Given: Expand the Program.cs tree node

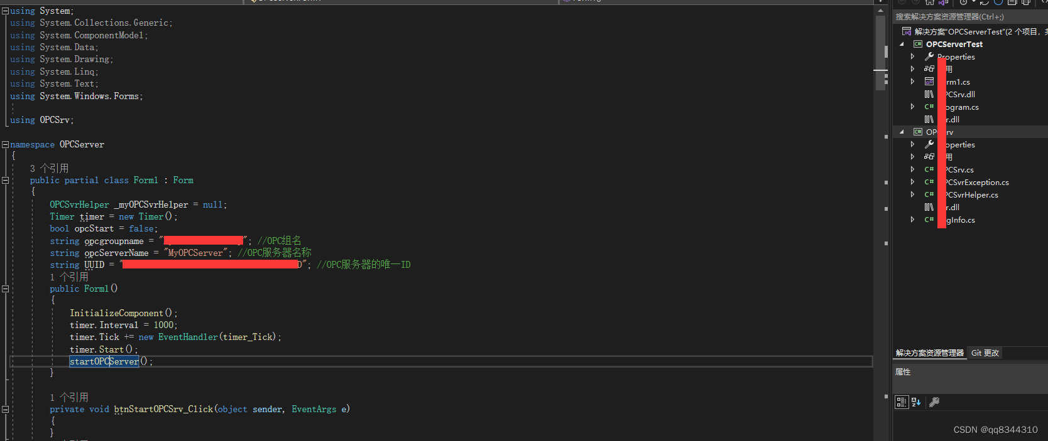Looking at the screenshot, I should [x=913, y=107].
